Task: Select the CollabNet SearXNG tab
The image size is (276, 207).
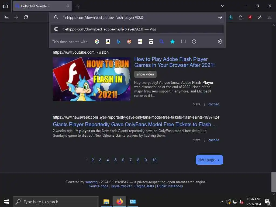Action: tap(42, 6)
